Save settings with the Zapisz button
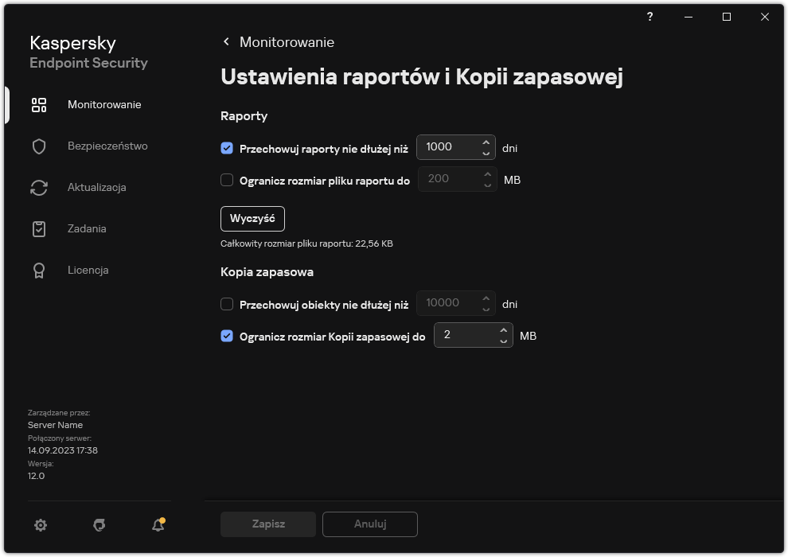This screenshot has height=557, width=788. pyautogui.click(x=267, y=524)
